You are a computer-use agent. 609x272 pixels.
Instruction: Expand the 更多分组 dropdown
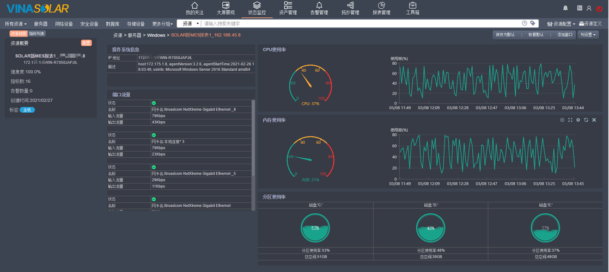click(163, 24)
